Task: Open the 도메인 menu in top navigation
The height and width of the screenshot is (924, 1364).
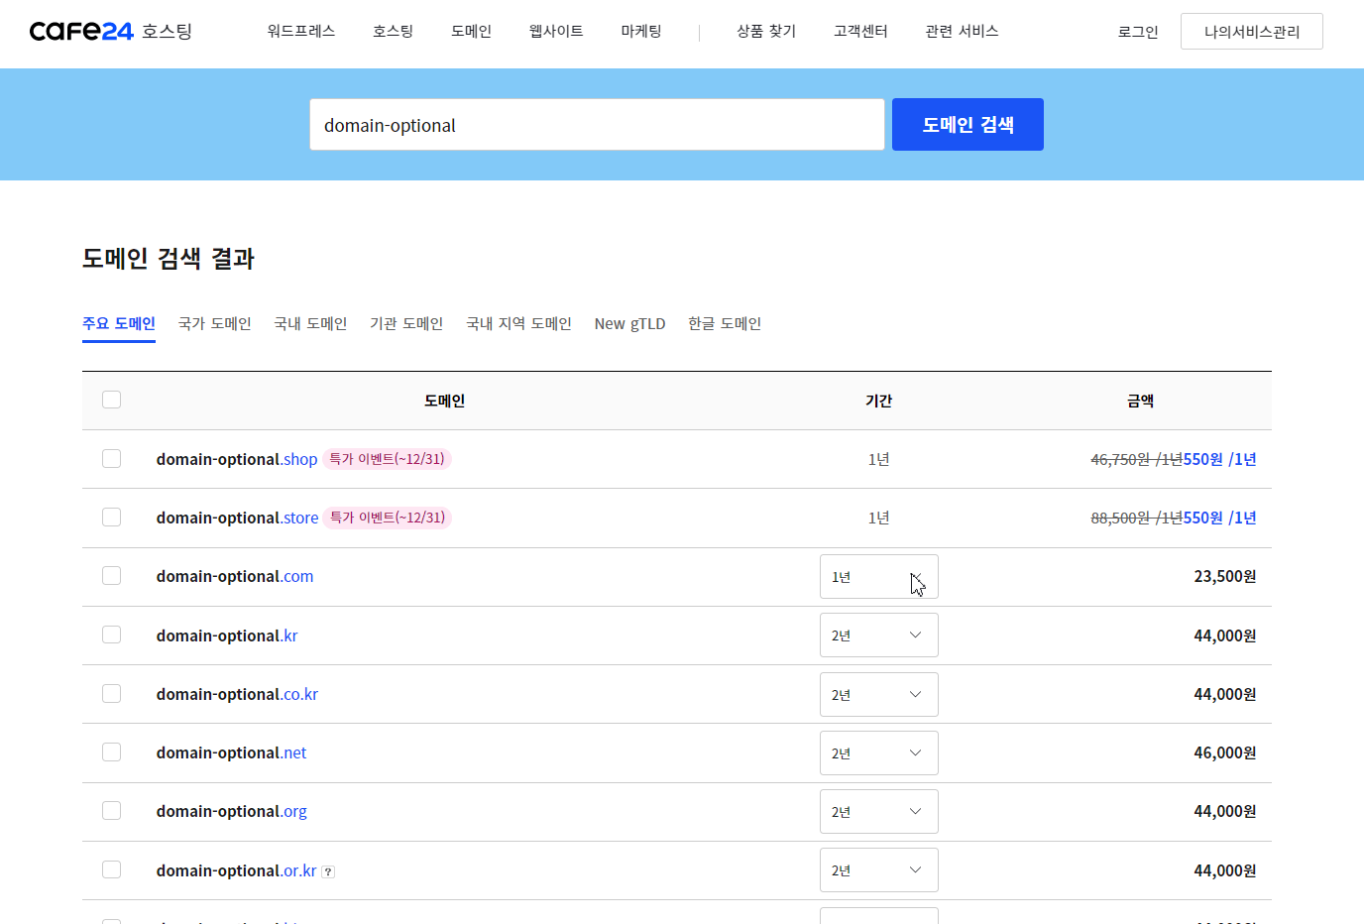Action: coord(471,32)
